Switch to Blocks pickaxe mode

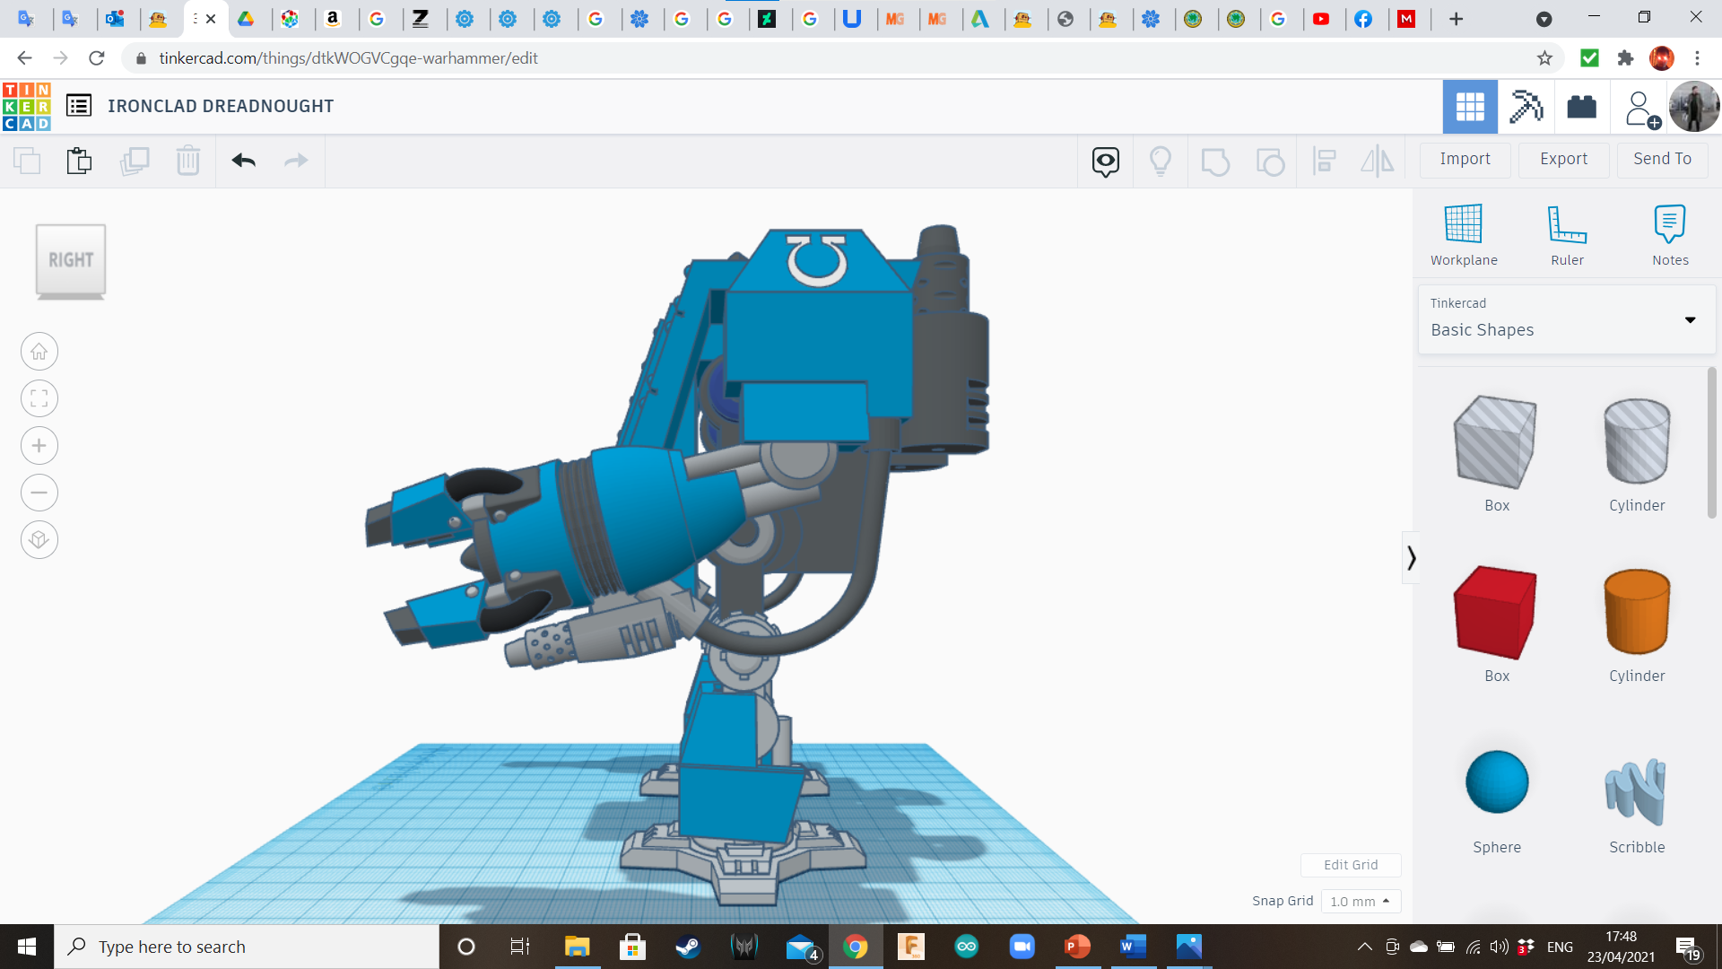pyautogui.click(x=1525, y=107)
